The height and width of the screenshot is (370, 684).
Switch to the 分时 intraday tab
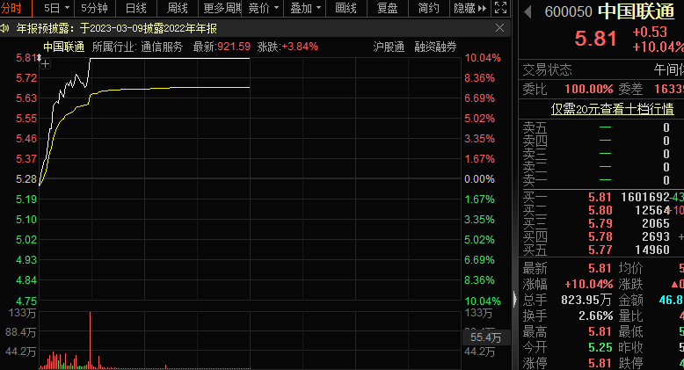pos(11,8)
